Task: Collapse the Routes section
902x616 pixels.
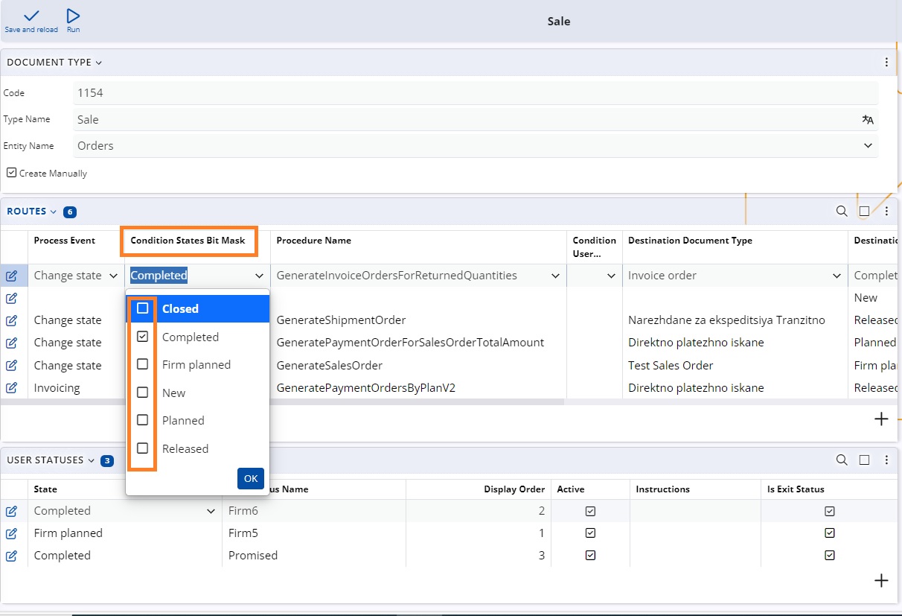Action: [54, 212]
